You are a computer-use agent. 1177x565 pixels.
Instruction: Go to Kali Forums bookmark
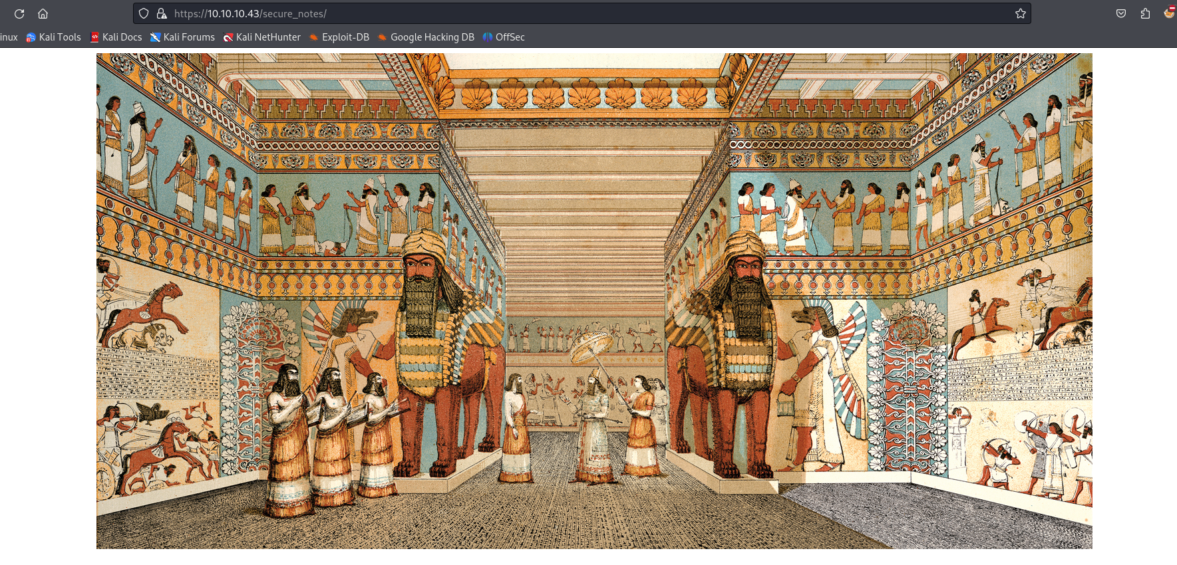[182, 37]
